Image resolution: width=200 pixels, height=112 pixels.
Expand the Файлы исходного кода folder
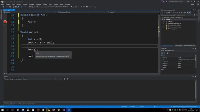coord(164,27)
